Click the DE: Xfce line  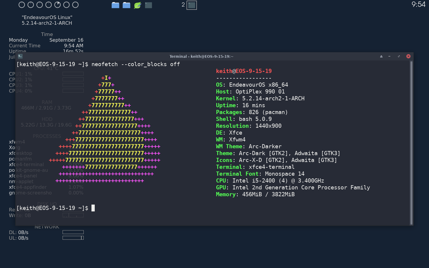[229, 133]
